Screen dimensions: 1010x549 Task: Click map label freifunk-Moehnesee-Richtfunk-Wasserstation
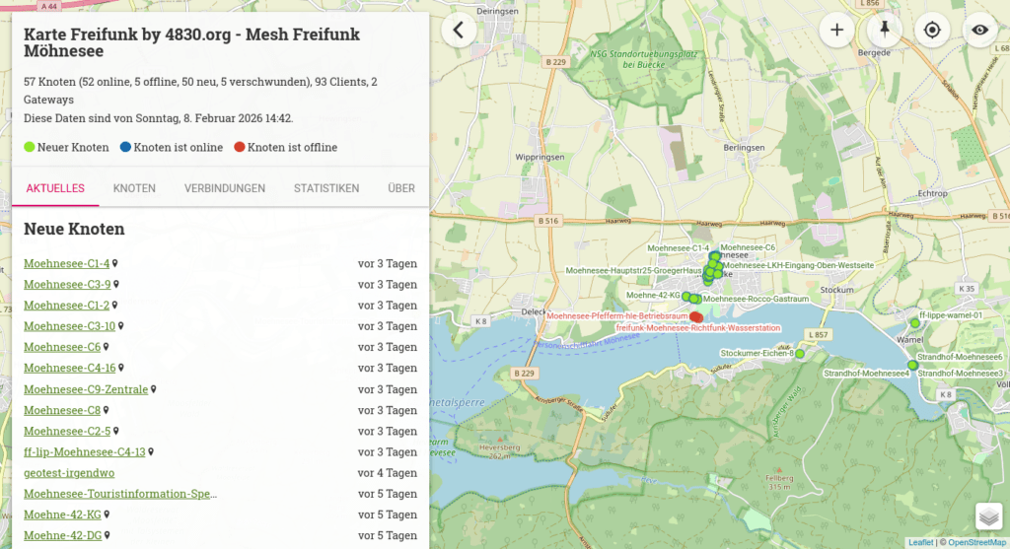point(698,328)
